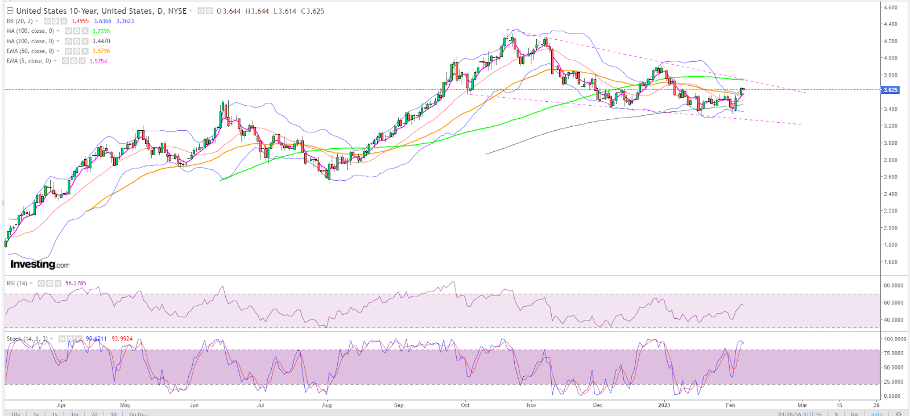Remove the MA (200, close, 0) indicator

(85, 41)
